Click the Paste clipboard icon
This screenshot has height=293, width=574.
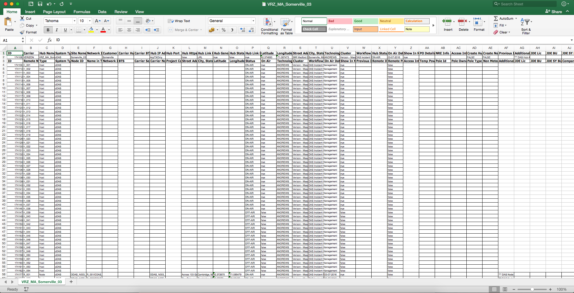[8, 22]
